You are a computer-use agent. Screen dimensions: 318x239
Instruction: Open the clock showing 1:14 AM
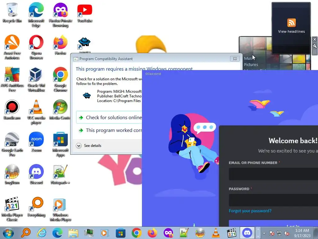tap(302, 233)
